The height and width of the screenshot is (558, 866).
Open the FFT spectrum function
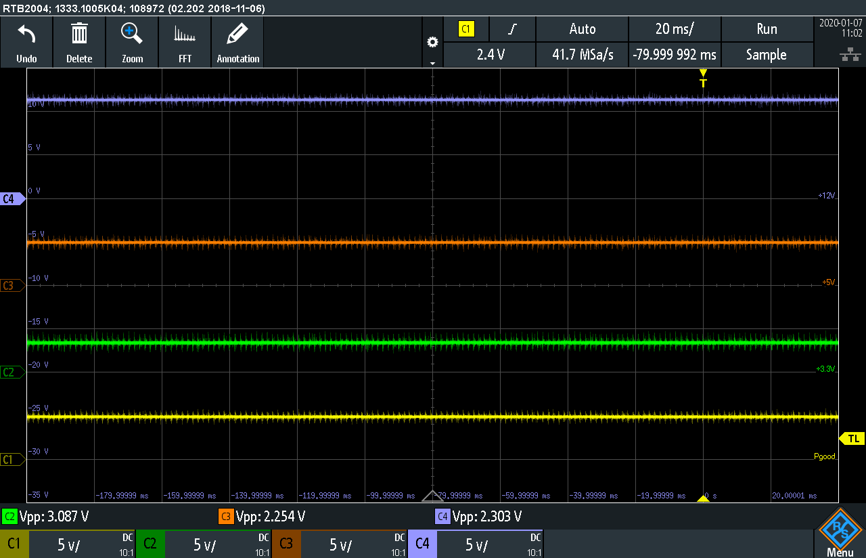185,43
